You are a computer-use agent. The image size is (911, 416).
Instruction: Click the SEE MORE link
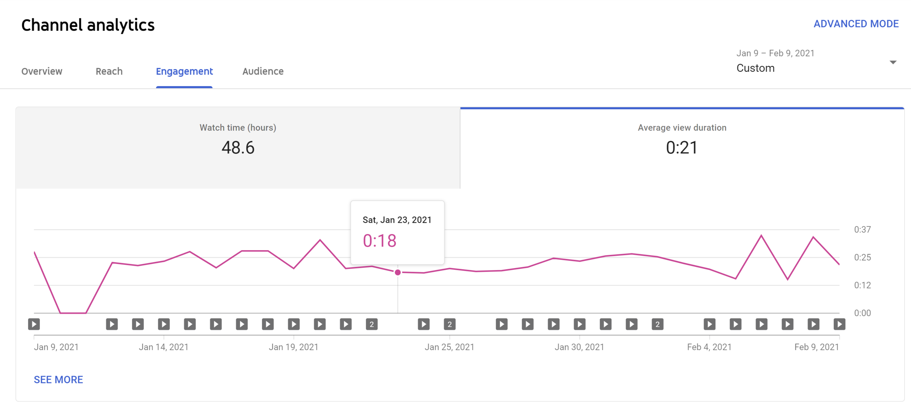58,380
